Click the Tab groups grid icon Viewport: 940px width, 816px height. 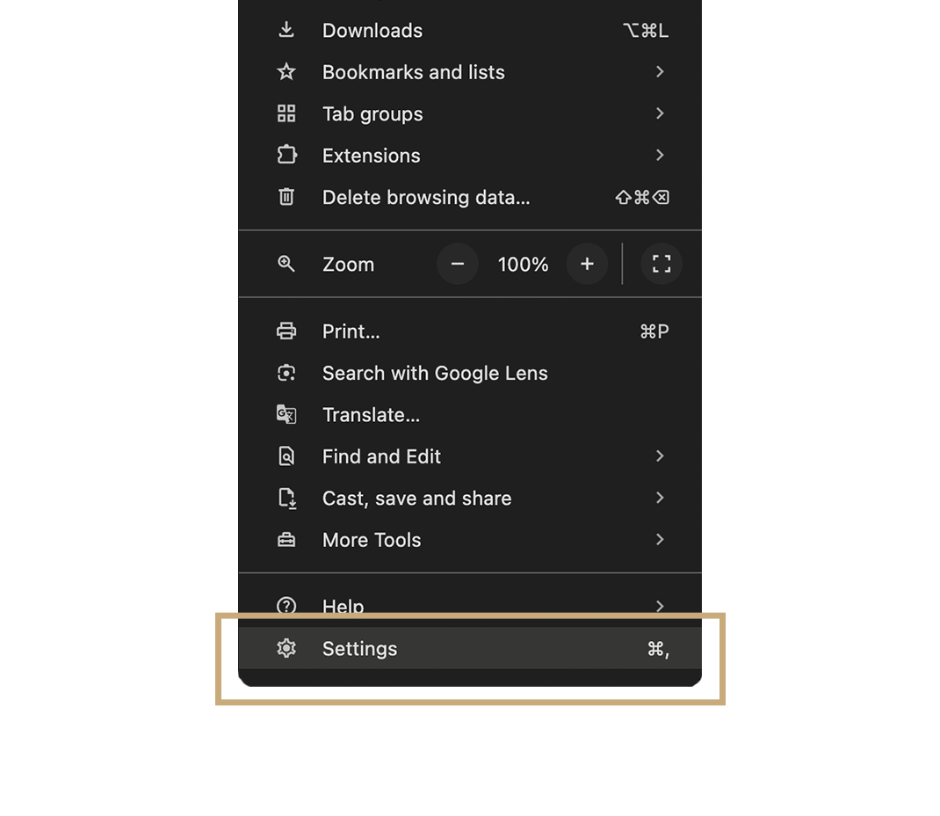286,113
